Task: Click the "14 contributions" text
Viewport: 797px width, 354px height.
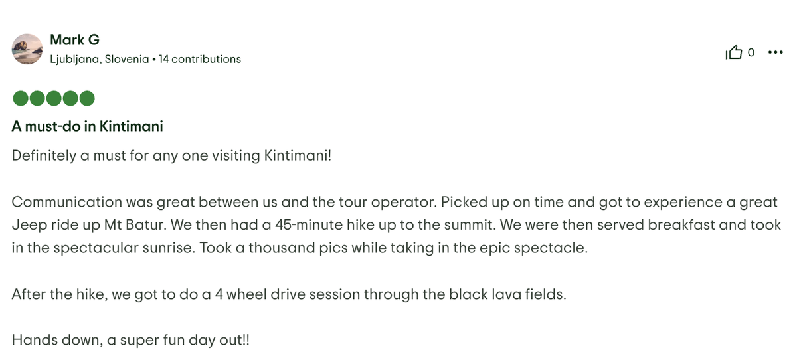Action: pyautogui.click(x=200, y=59)
